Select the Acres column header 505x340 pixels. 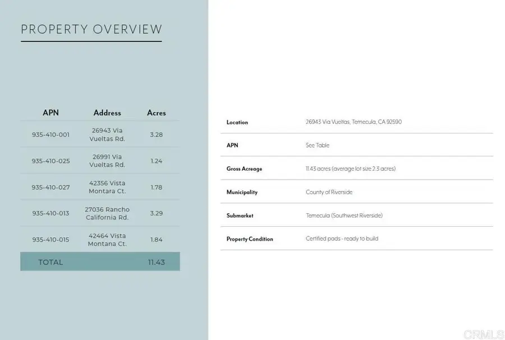(157, 113)
